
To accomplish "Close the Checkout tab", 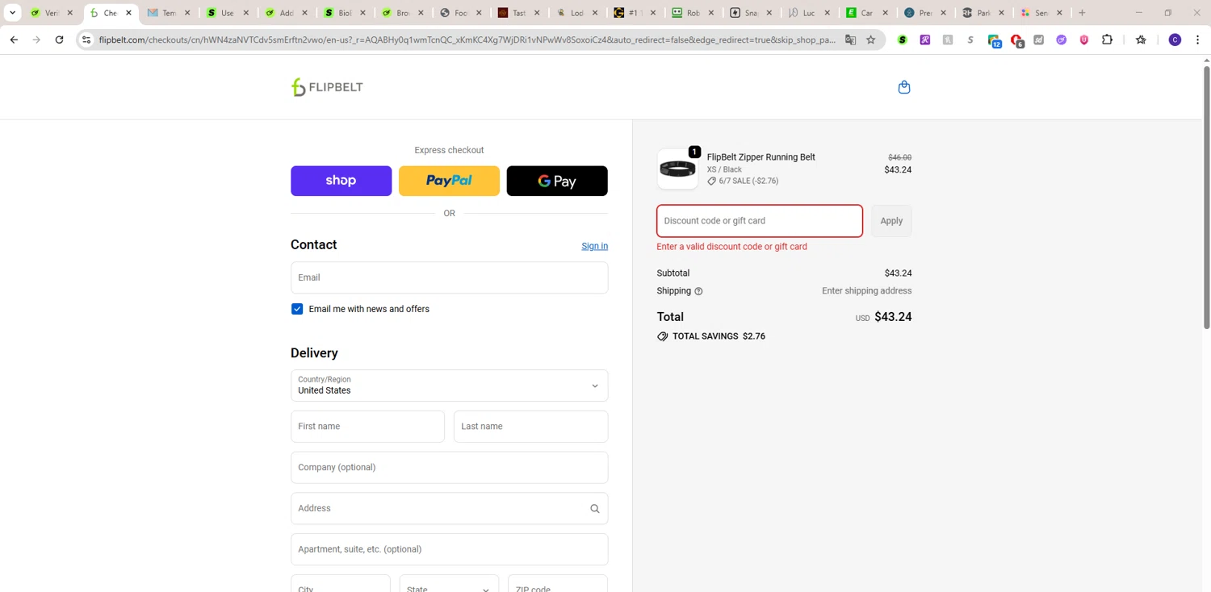I will (128, 13).
